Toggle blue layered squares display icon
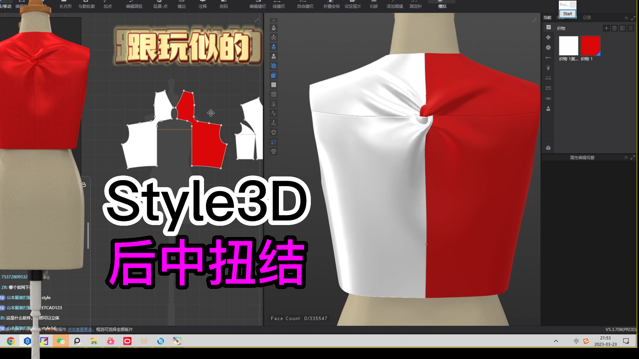Viewport: 639px width, 359px height. coord(274,75)
